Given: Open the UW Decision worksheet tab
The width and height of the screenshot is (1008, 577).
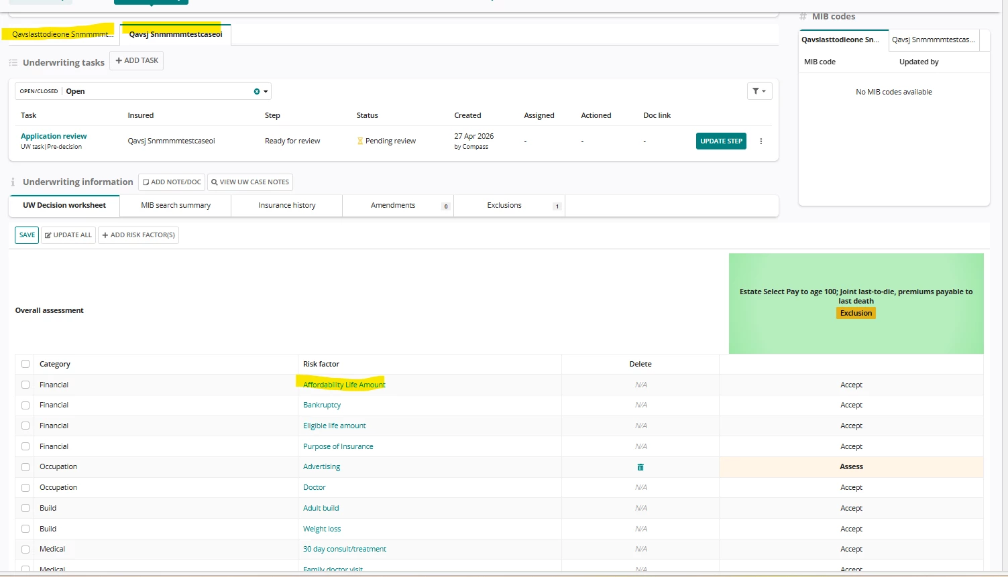Looking at the screenshot, I should (x=64, y=206).
